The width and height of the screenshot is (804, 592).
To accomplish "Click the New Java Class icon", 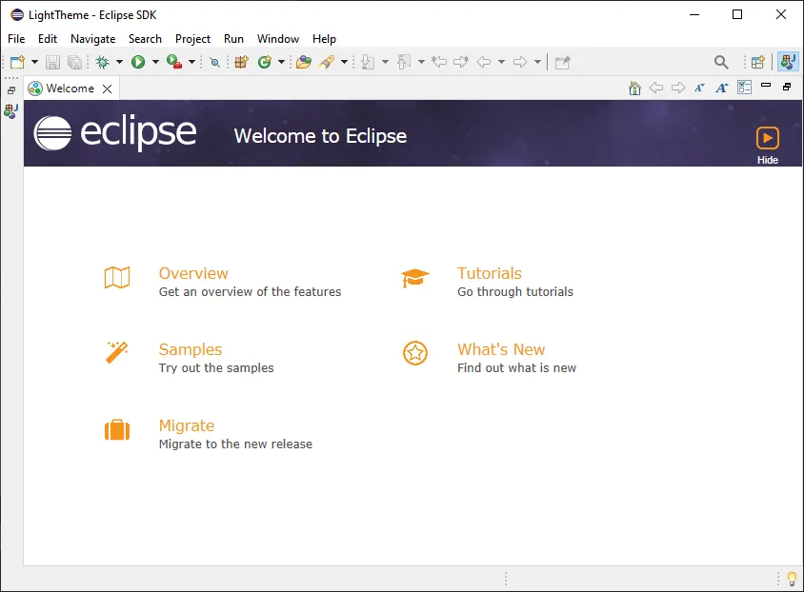I will pos(265,62).
